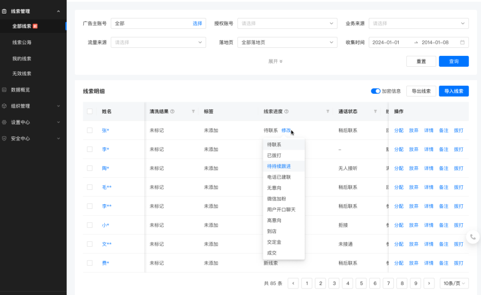Open the 业务来源 dropdown
This screenshot has height=295, width=481.
click(x=419, y=23)
